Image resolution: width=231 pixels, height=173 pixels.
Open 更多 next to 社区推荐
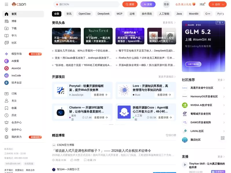click(221, 80)
